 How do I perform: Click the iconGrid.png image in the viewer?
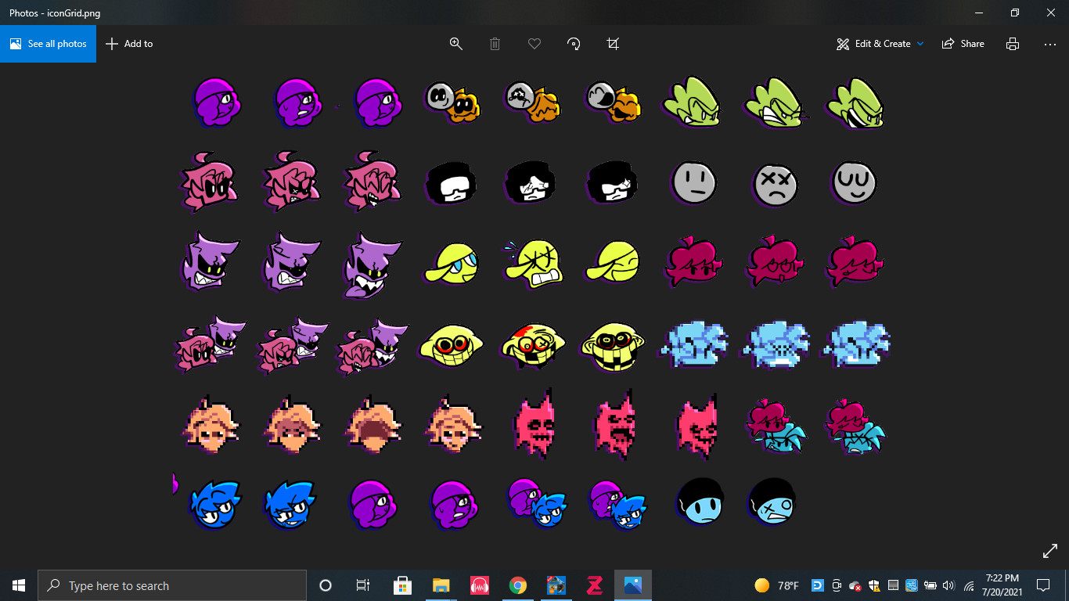(x=534, y=305)
